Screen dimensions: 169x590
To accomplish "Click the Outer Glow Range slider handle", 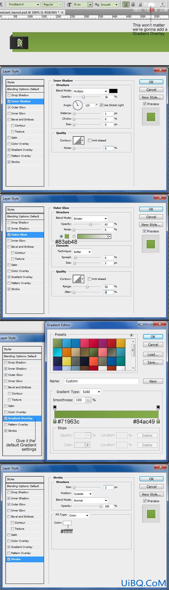I will click(x=87, y=287).
